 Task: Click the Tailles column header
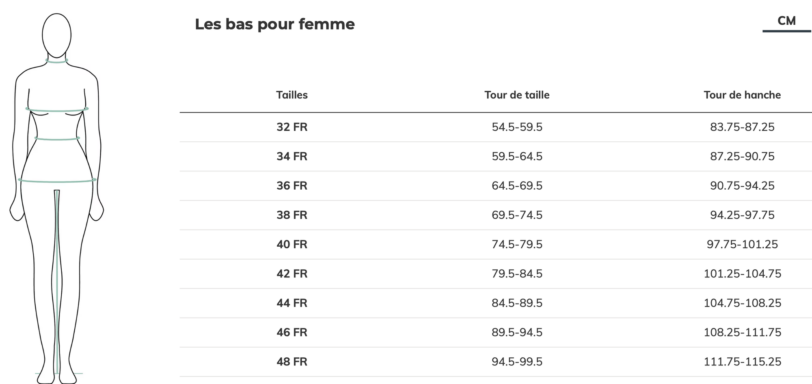292,95
